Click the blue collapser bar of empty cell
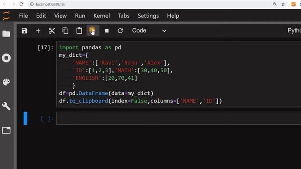Screen dimensions: 301x169 coord(25,118)
